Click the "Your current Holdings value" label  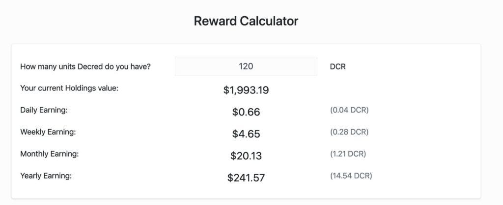tap(69, 88)
